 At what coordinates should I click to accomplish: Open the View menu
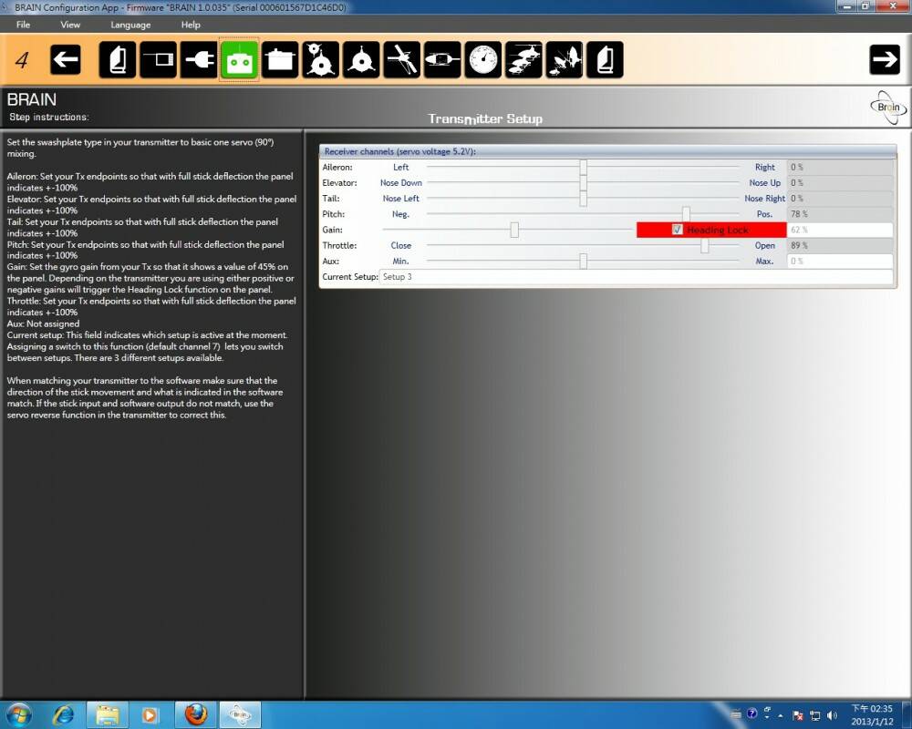pos(70,25)
